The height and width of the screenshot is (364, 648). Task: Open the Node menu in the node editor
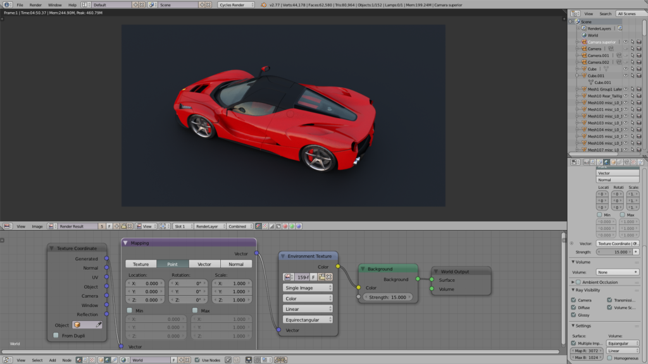[66, 359]
